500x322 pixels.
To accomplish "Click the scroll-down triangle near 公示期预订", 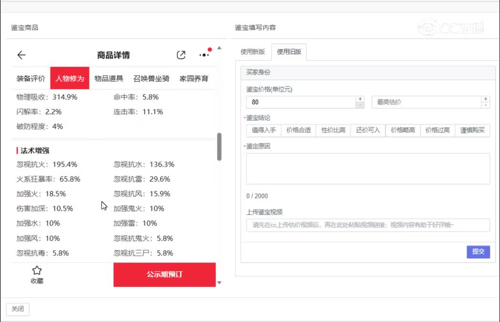I will [220, 282].
